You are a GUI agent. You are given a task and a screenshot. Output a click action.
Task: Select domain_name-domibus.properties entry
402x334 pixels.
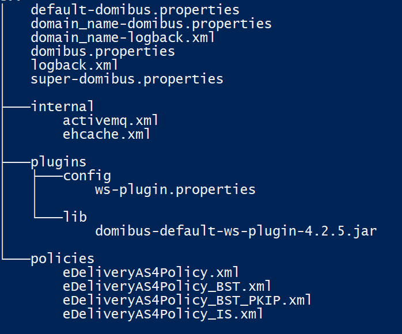(151, 24)
